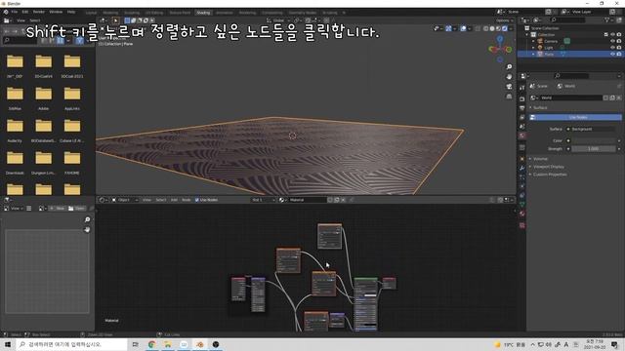Open the File menu
Viewport: 625px width, 351px height.
coord(15,12)
